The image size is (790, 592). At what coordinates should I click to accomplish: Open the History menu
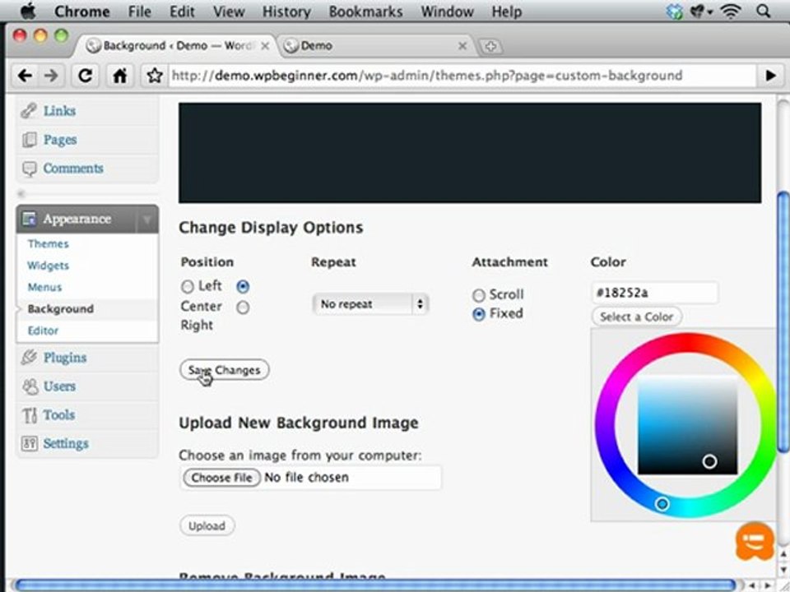286,11
